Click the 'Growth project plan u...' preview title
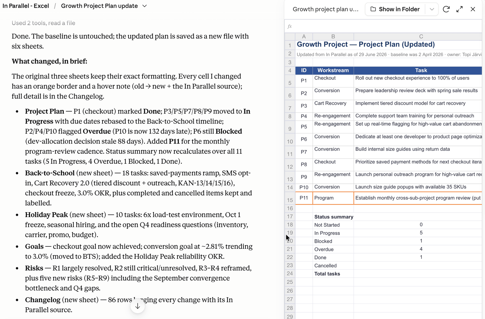Image resolution: width=485 pixels, height=319 pixels. click(326, 9)
